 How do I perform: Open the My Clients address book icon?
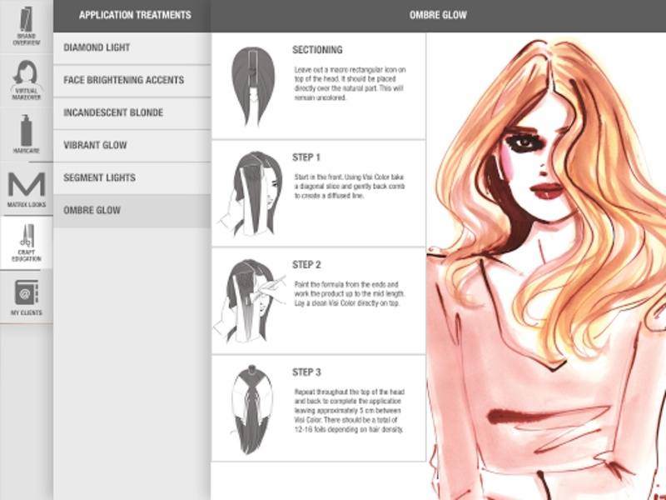pyautogui.click(x=27, y=297)
